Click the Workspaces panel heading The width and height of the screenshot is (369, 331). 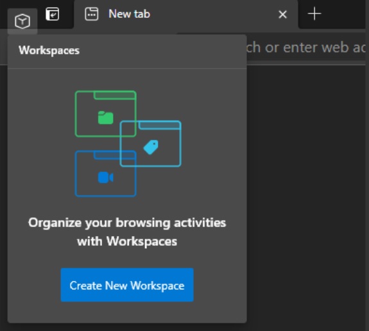[x=49, y=50]
